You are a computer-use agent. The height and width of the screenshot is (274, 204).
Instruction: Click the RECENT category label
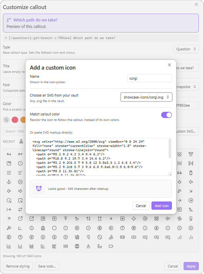click(x=9, y=141)
